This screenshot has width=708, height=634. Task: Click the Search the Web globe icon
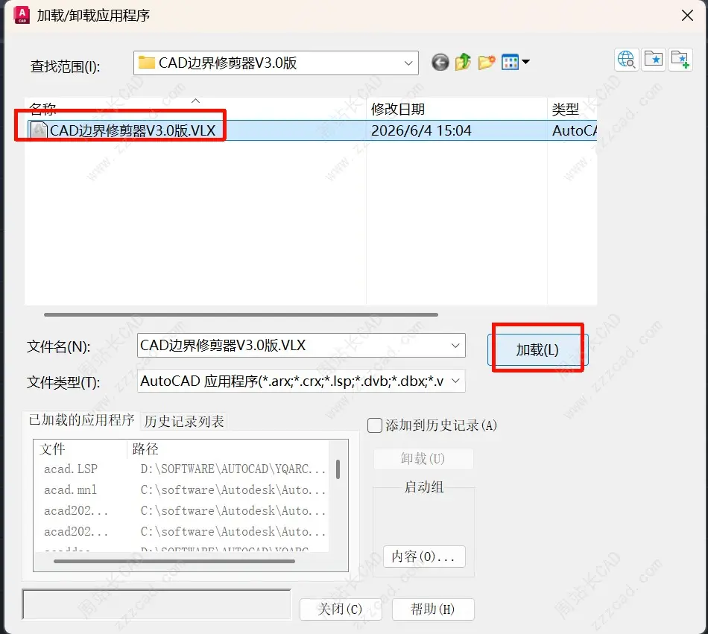point(626,59)
